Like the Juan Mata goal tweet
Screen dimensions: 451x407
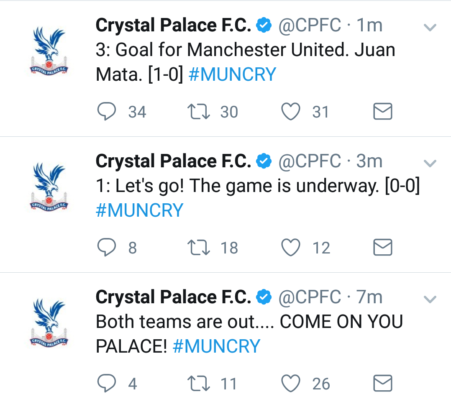pyautogui.click(x=291, y=112)
